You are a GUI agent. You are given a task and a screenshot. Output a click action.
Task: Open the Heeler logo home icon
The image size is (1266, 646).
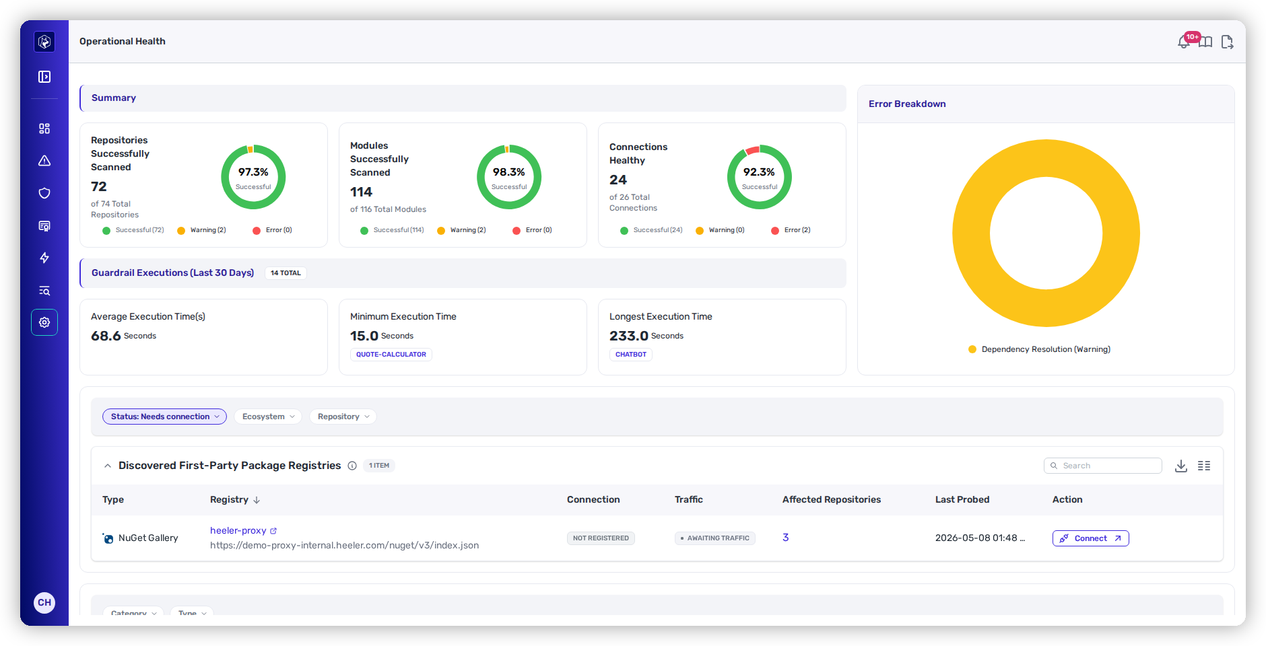pyautogui.click(x=44, y=42)
